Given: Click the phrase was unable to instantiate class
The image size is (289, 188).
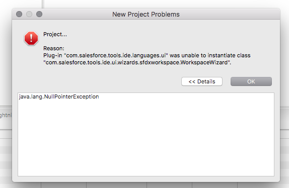Looking at the screenshot, I should point(210,55).
